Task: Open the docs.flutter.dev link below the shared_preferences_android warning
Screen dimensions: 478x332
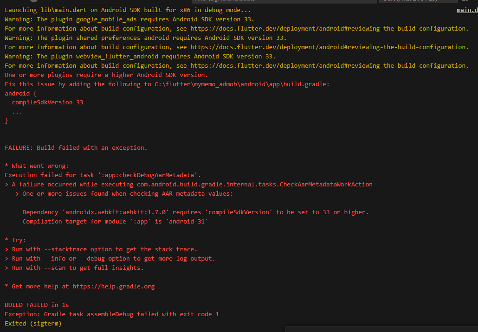Action: (x=329, y=47)
